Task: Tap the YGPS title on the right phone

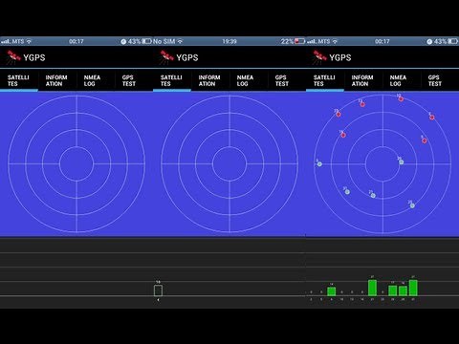Action: point(340,57)
